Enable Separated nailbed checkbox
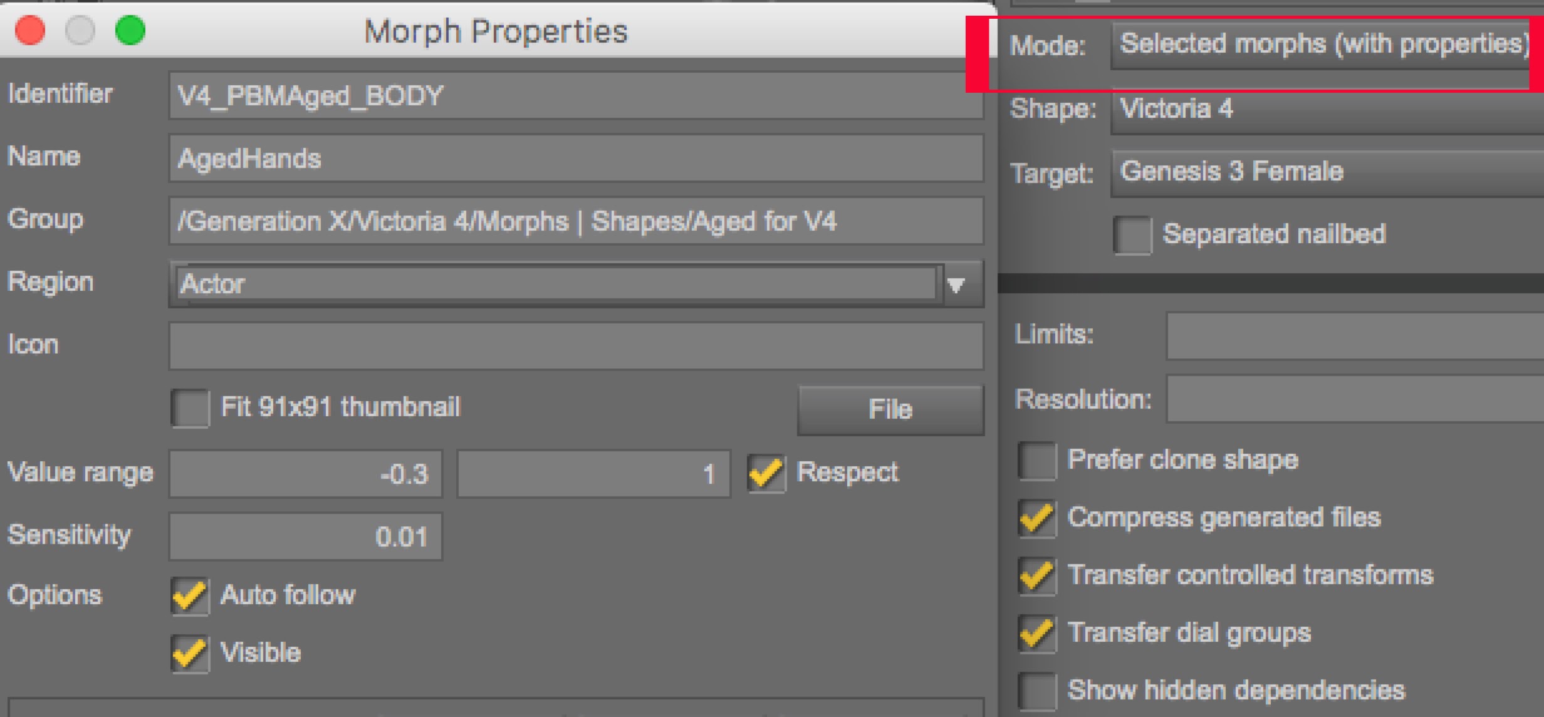This screenshot has height=717, width=1544. (1132, 236)
